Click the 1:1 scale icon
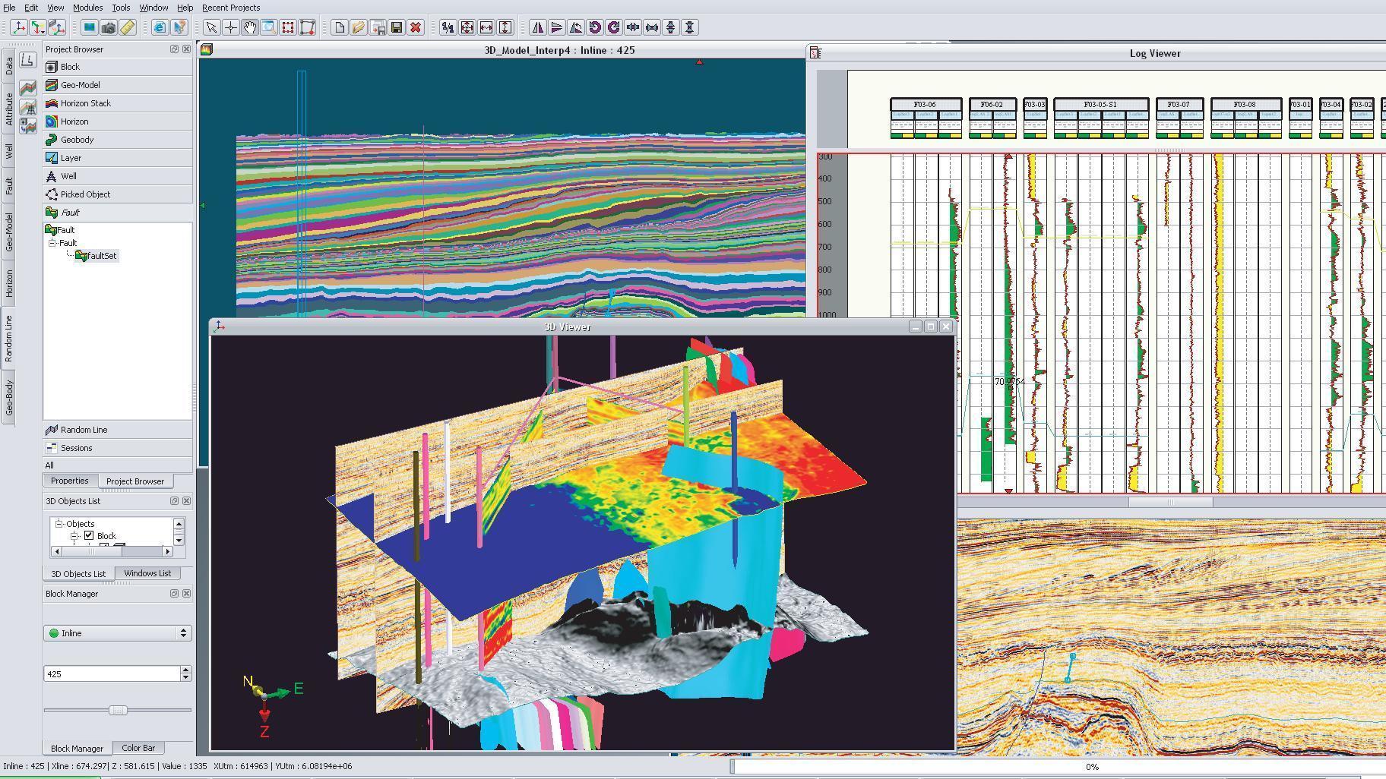 [448, 27]
